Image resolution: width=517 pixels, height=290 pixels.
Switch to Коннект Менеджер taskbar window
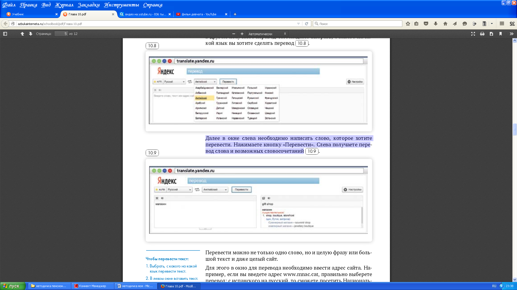[93, 286]
